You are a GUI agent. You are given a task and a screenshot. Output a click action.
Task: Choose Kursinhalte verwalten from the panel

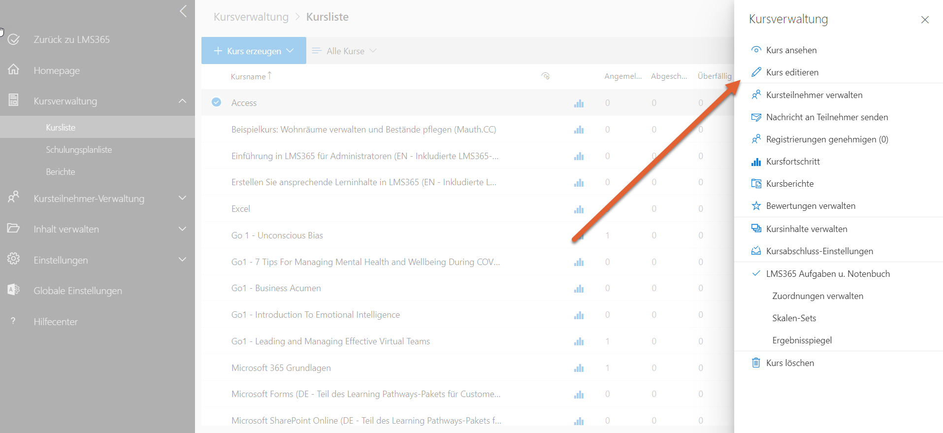pos(806,229)
